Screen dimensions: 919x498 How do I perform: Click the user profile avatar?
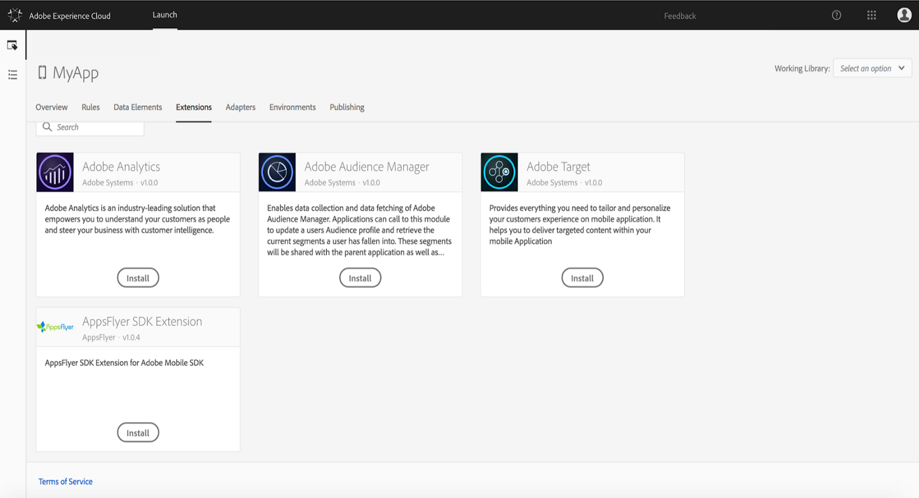click(904, 14)
